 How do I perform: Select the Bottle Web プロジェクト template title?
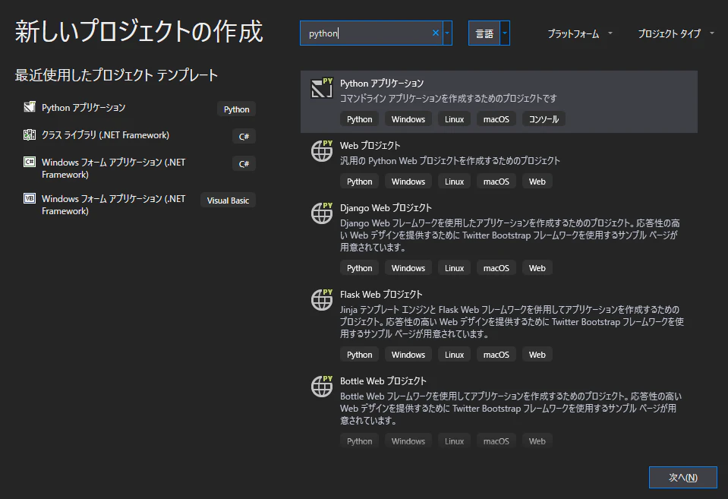point(383,381)
